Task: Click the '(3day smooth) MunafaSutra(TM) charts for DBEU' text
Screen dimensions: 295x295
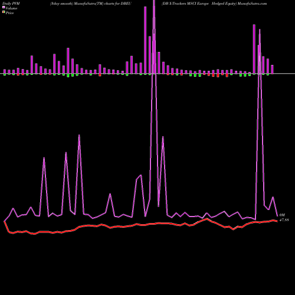Action: (91, 4)
